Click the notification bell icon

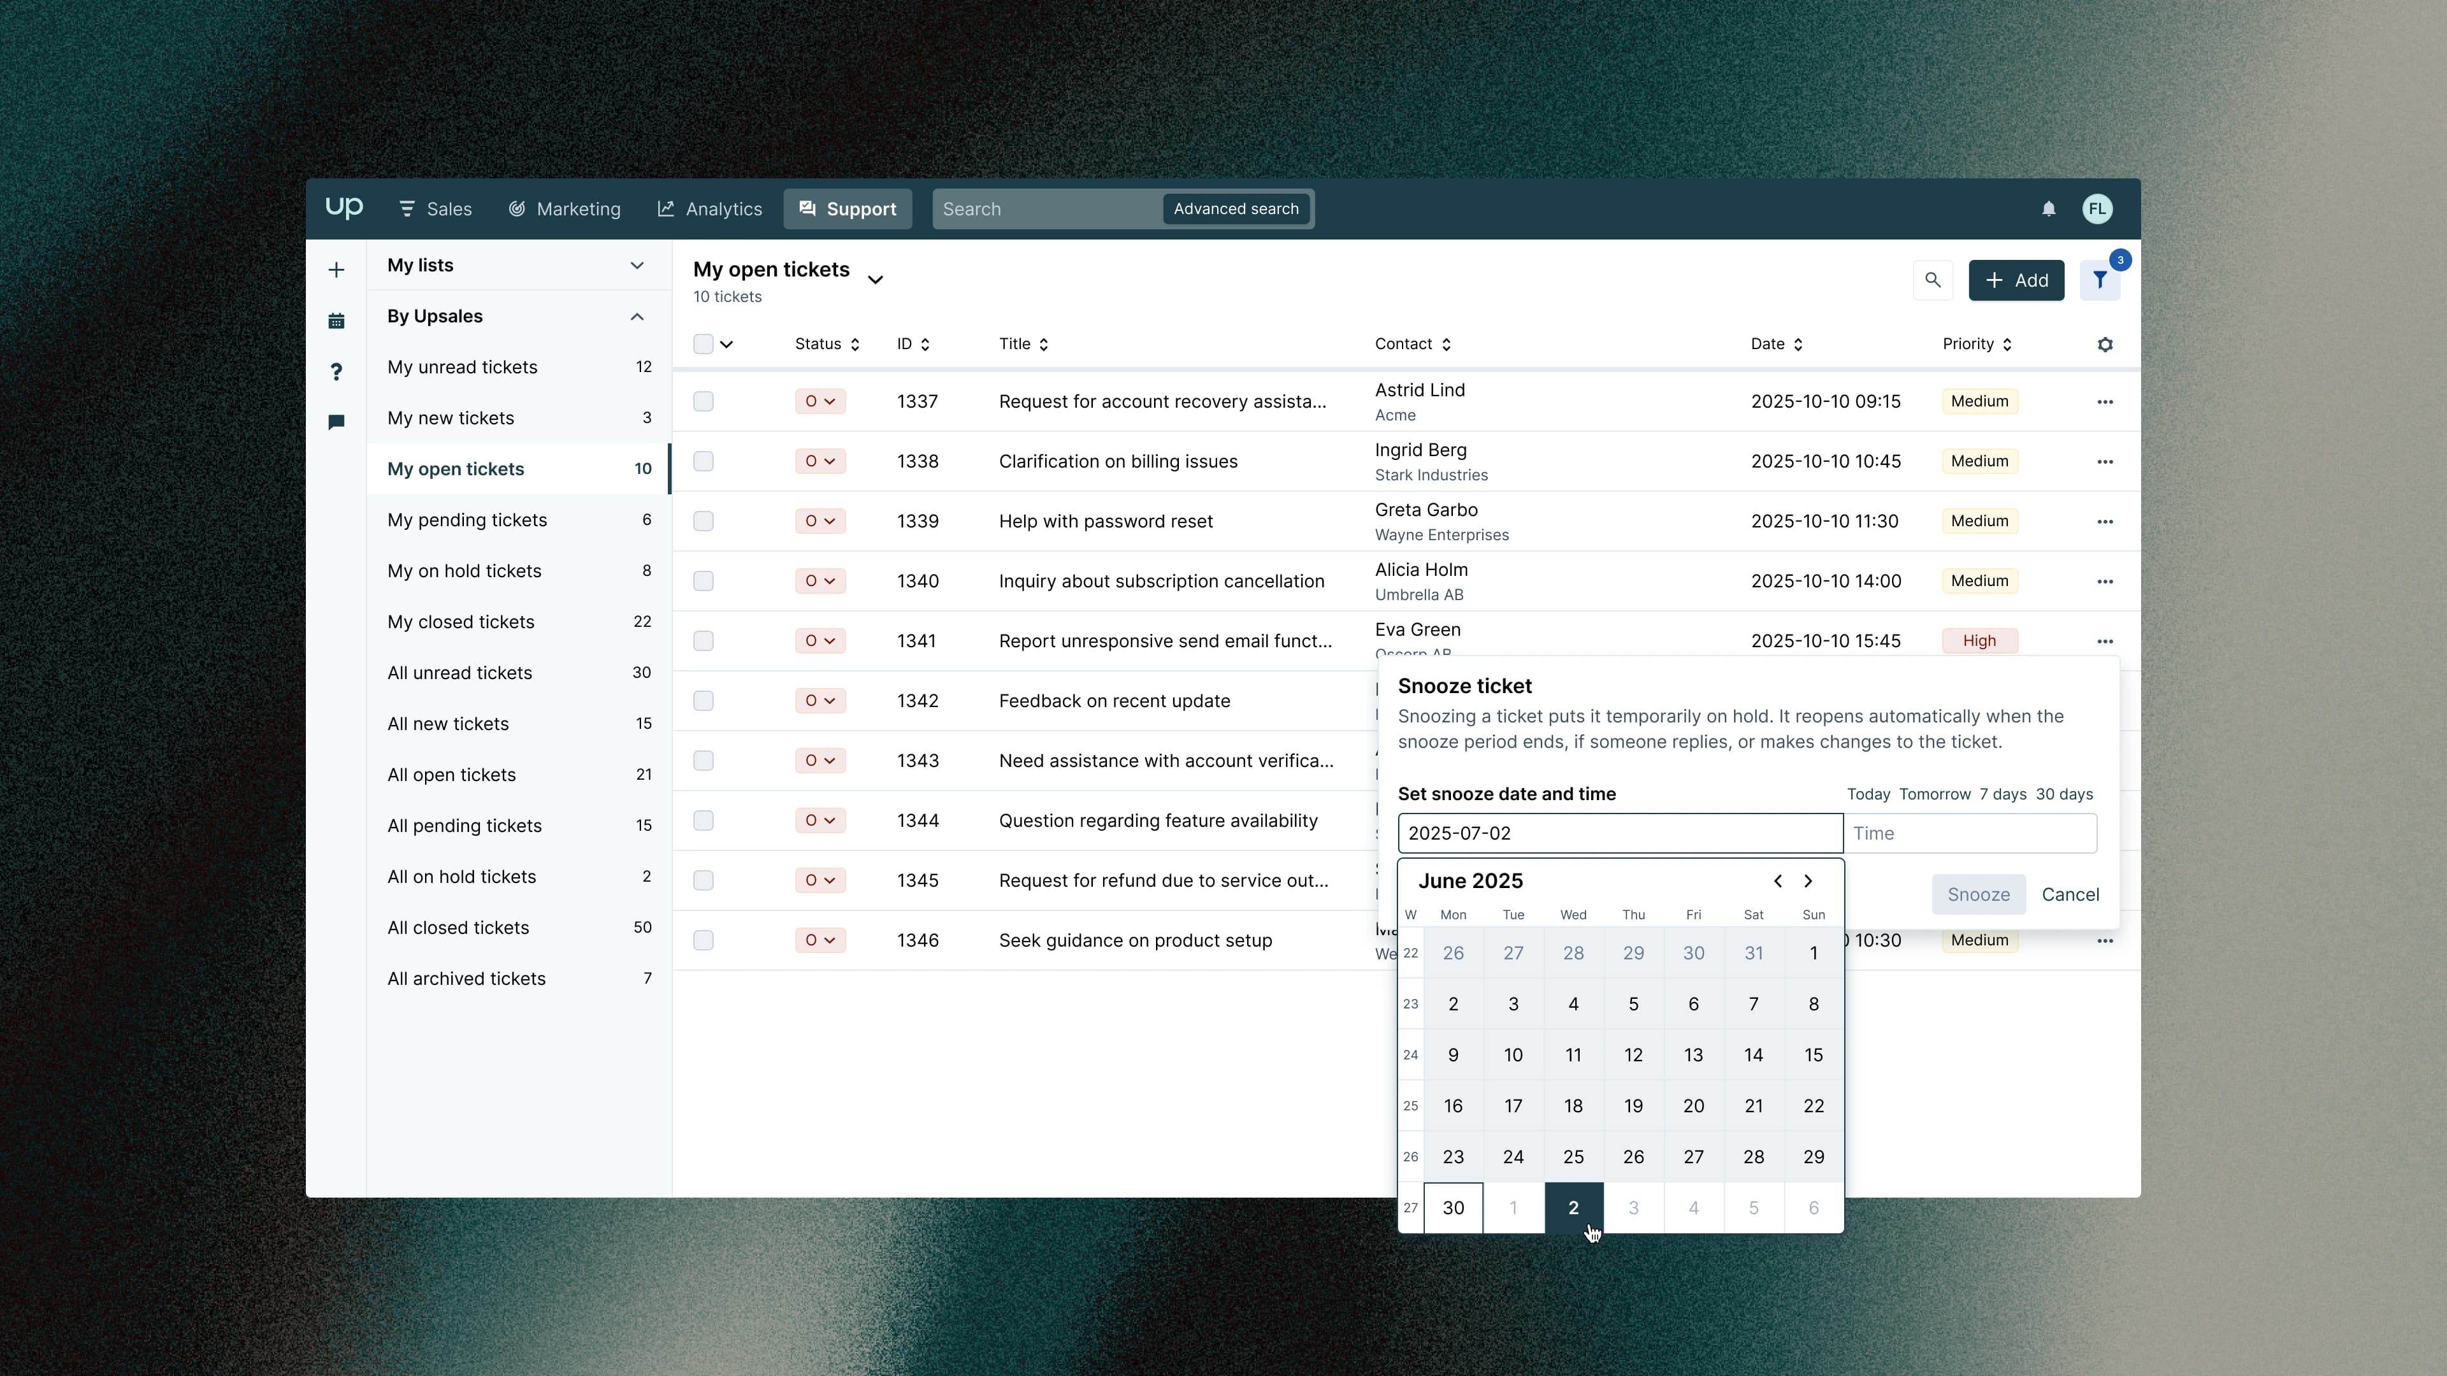[x=2048, y=209]
